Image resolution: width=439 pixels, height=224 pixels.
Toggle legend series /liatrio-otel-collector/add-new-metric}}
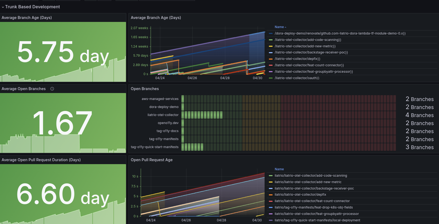click(305, 46)
